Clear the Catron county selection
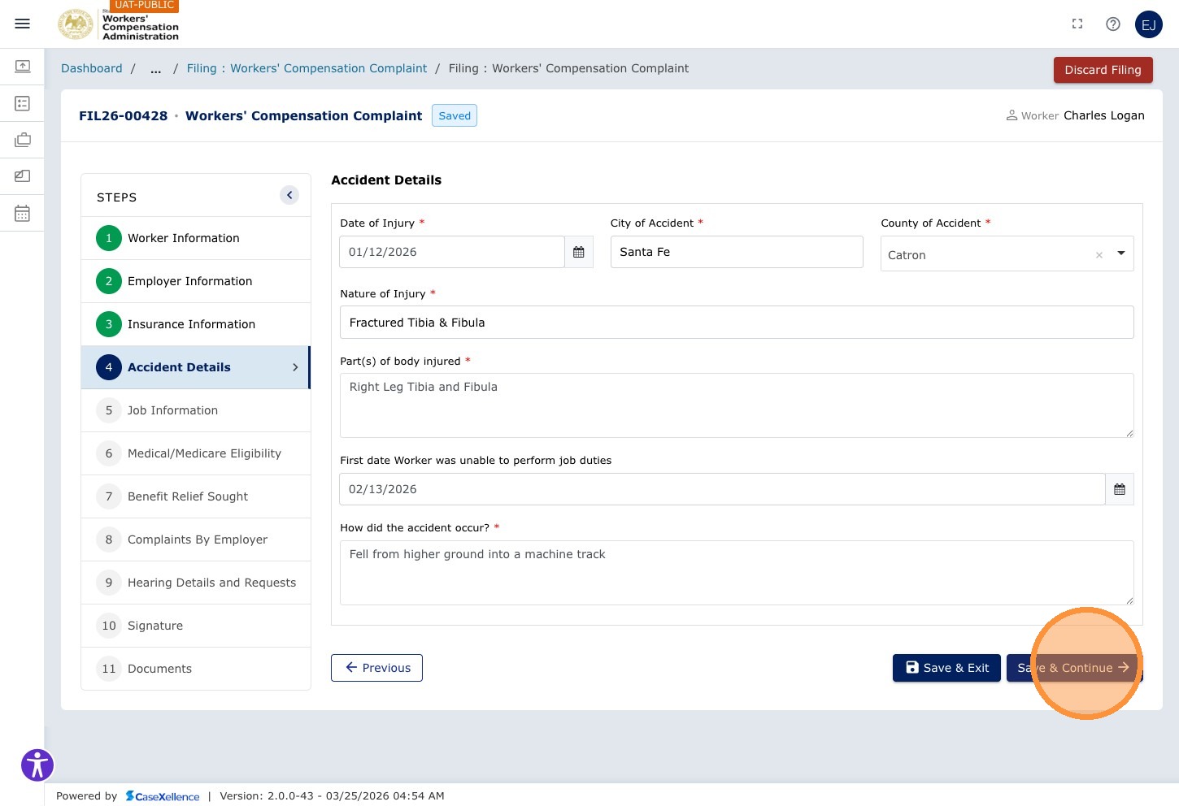Viewport: 1179px width, 806px height. pyautogui.click(x=1099, y=255)
